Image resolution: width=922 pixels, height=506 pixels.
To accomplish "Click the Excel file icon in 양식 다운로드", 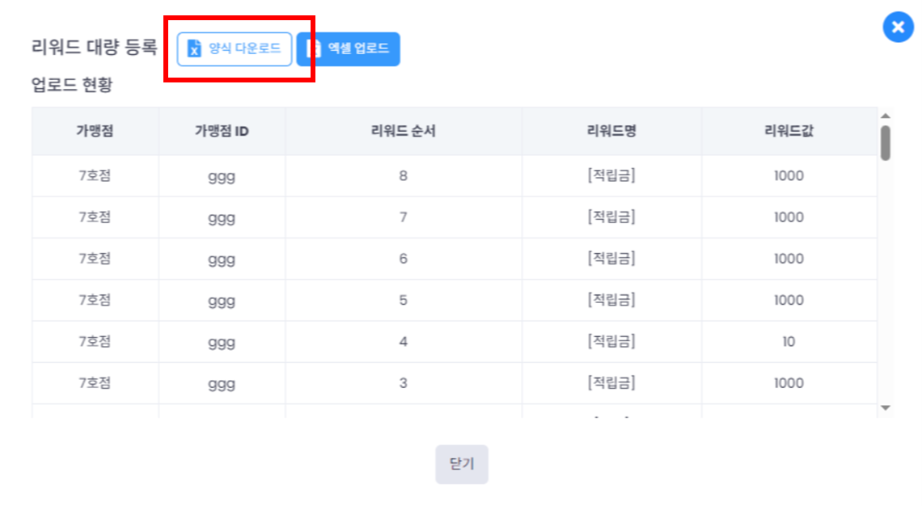I will (x=194, y=48).
